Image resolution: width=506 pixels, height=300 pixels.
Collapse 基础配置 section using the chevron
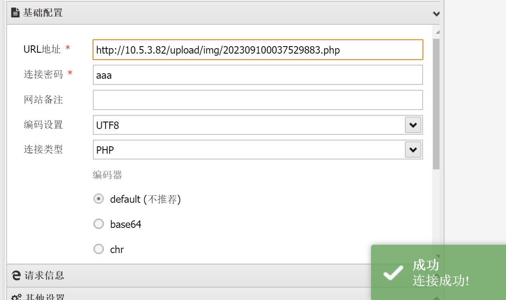(x=436, y=14)
